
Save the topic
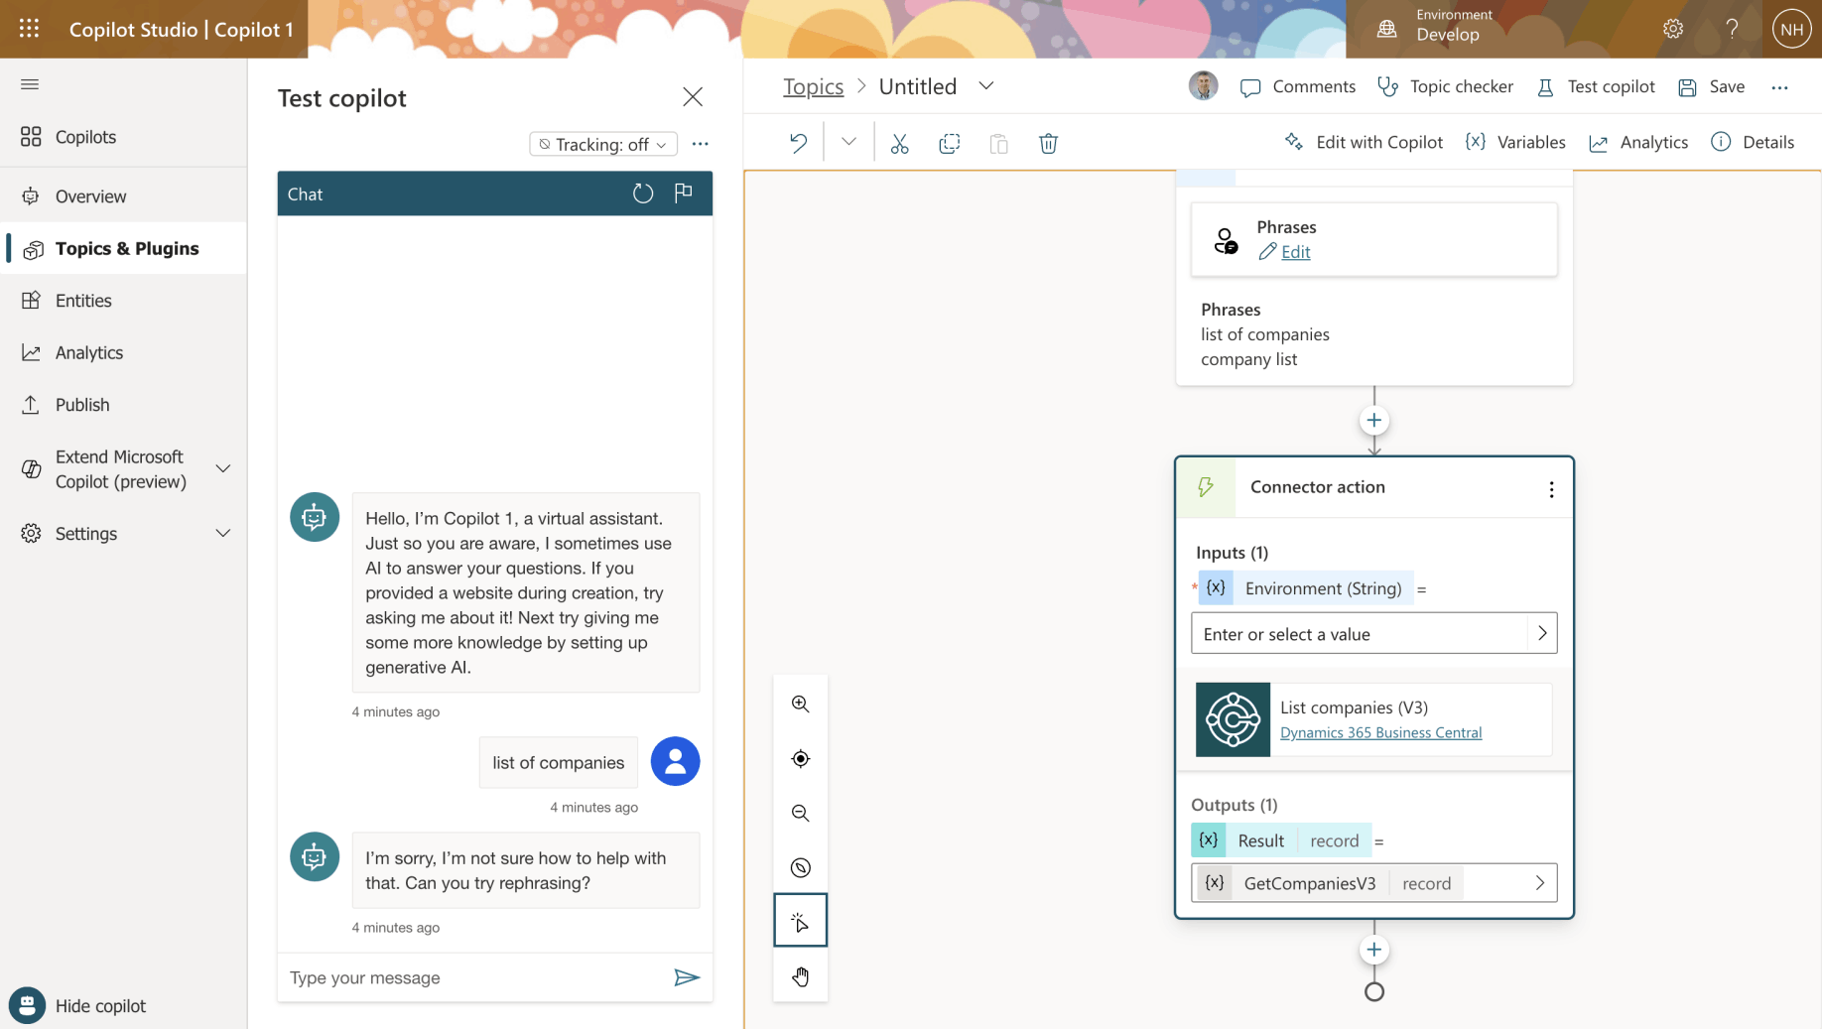coord(1711,87)
